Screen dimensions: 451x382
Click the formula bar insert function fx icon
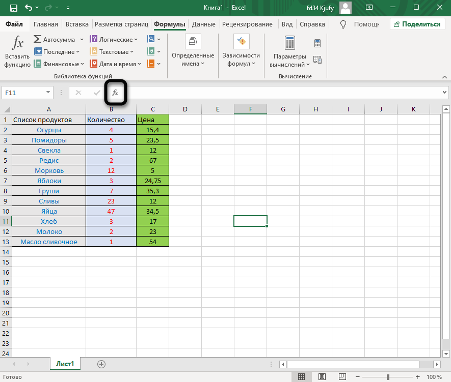click(x=115, y=93)
